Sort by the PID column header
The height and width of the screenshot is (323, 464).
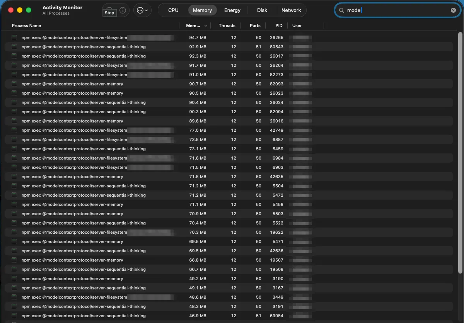pos(279,25)
